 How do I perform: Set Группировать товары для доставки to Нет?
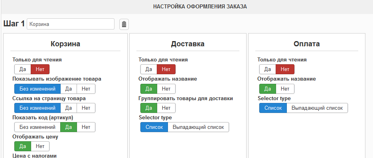[166, 108]
